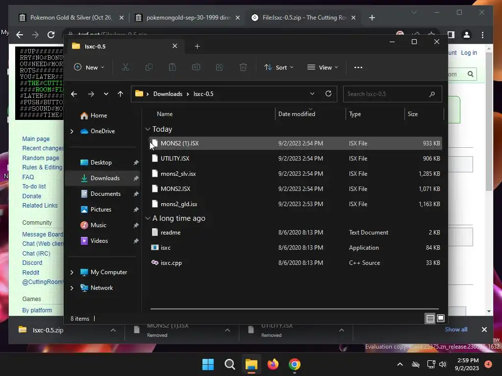Toggle Chrome side panel icon
The image size is (502, 376).
(451, 35)
